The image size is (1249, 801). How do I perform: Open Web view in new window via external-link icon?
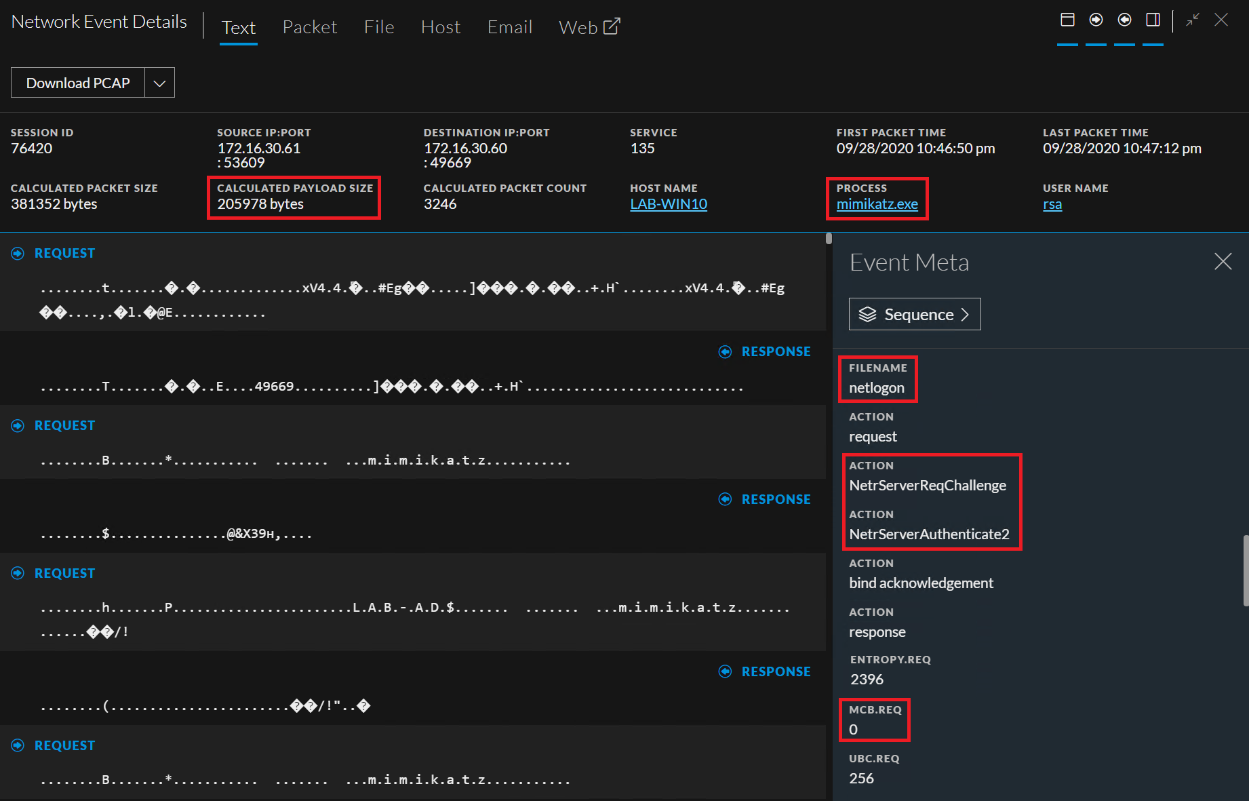[612, 24]
